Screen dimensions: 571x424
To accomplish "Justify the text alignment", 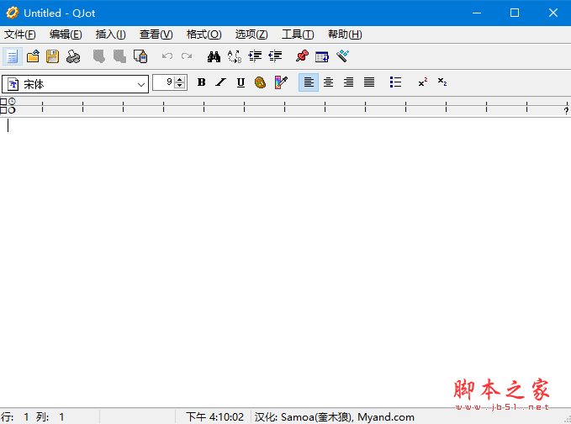I will (x=369, y=82).
